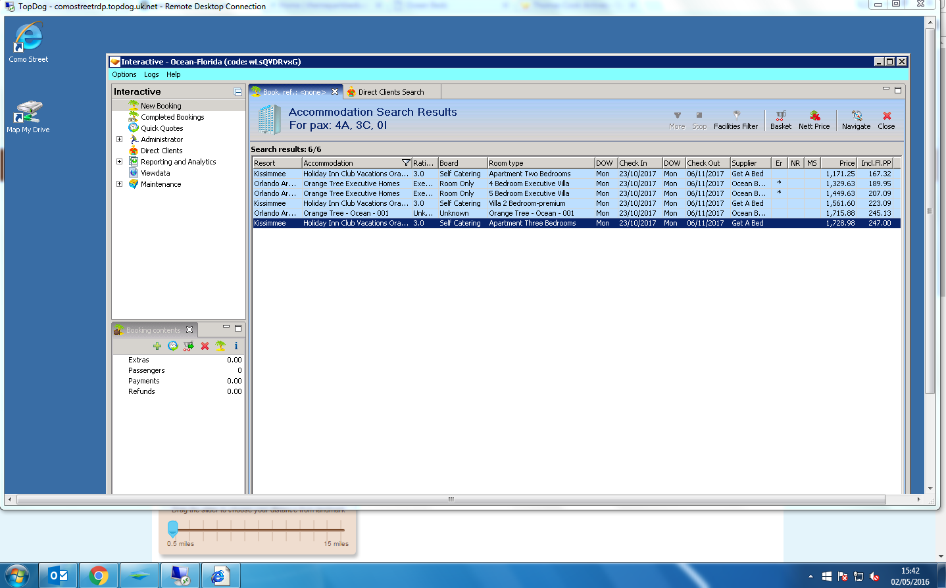Screen dimensions: 946x588
Task: Sort results by the Supplier column
Action: click(751, 163)
